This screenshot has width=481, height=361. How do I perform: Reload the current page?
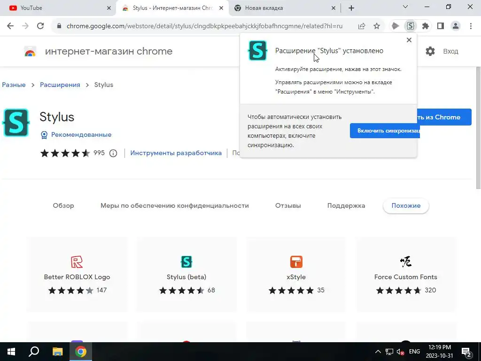(x=40, y=26)
